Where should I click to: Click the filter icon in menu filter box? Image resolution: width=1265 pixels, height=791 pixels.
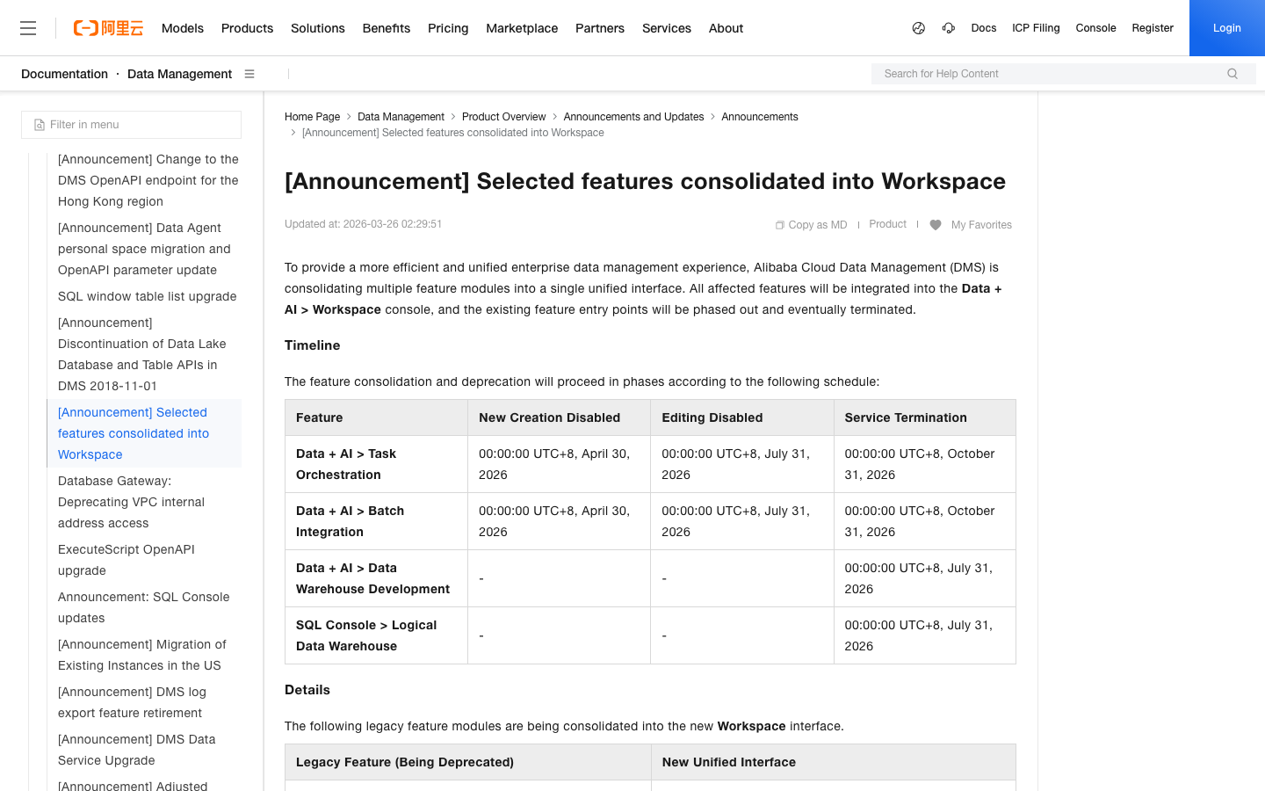[40, 125]
